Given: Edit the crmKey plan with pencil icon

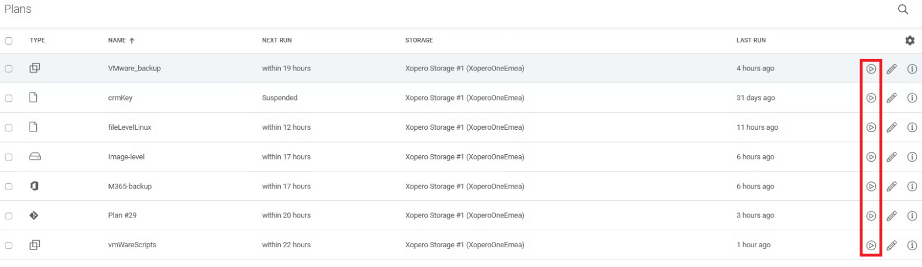Looking at the screenshot, I should (x=891, y=98).
